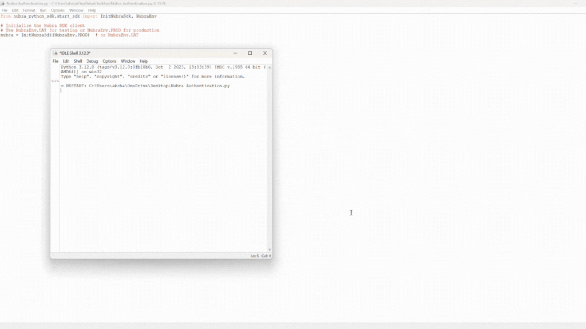Click the shell scrollbar up arrow

[270, 67]
